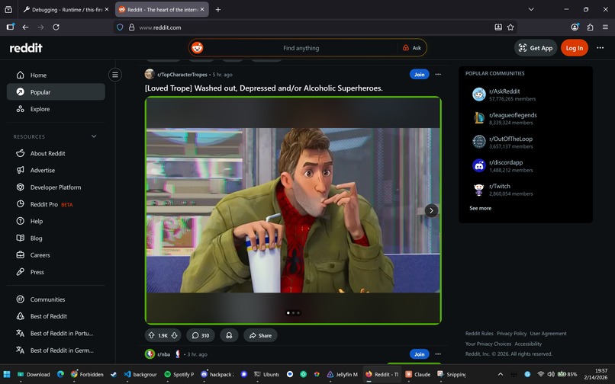Open Firefox extensions puzzle icon
The width and height of the screenshot is (615, 384).
coord(590,27)
